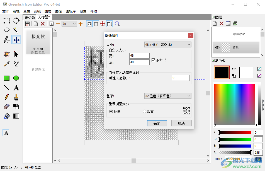Select the Text tool

[16, 88]
